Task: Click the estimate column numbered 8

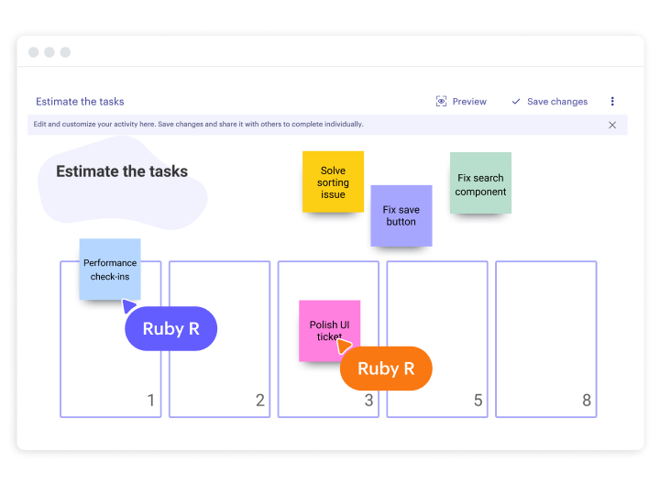Action: click(545, 339)
